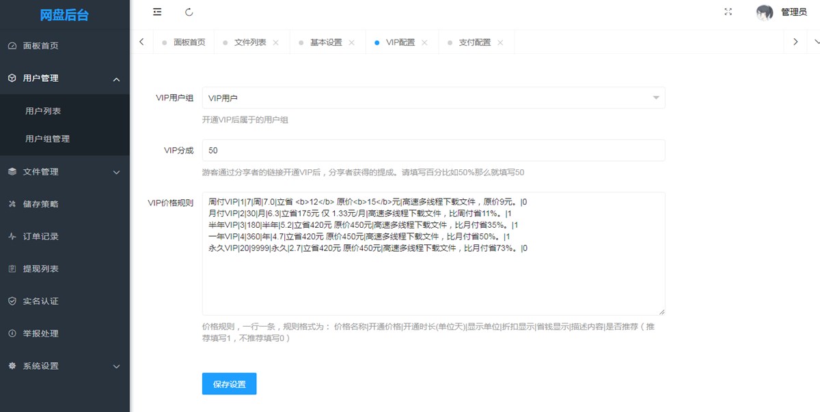Click into the VIP分成 input field
This screenshot has height=412, width=820.
[x=433, y=151]
